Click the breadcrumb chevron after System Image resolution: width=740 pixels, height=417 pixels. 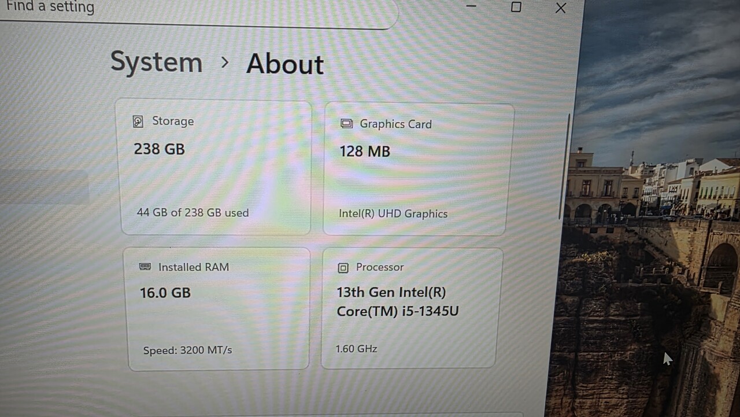pos(225,62)
